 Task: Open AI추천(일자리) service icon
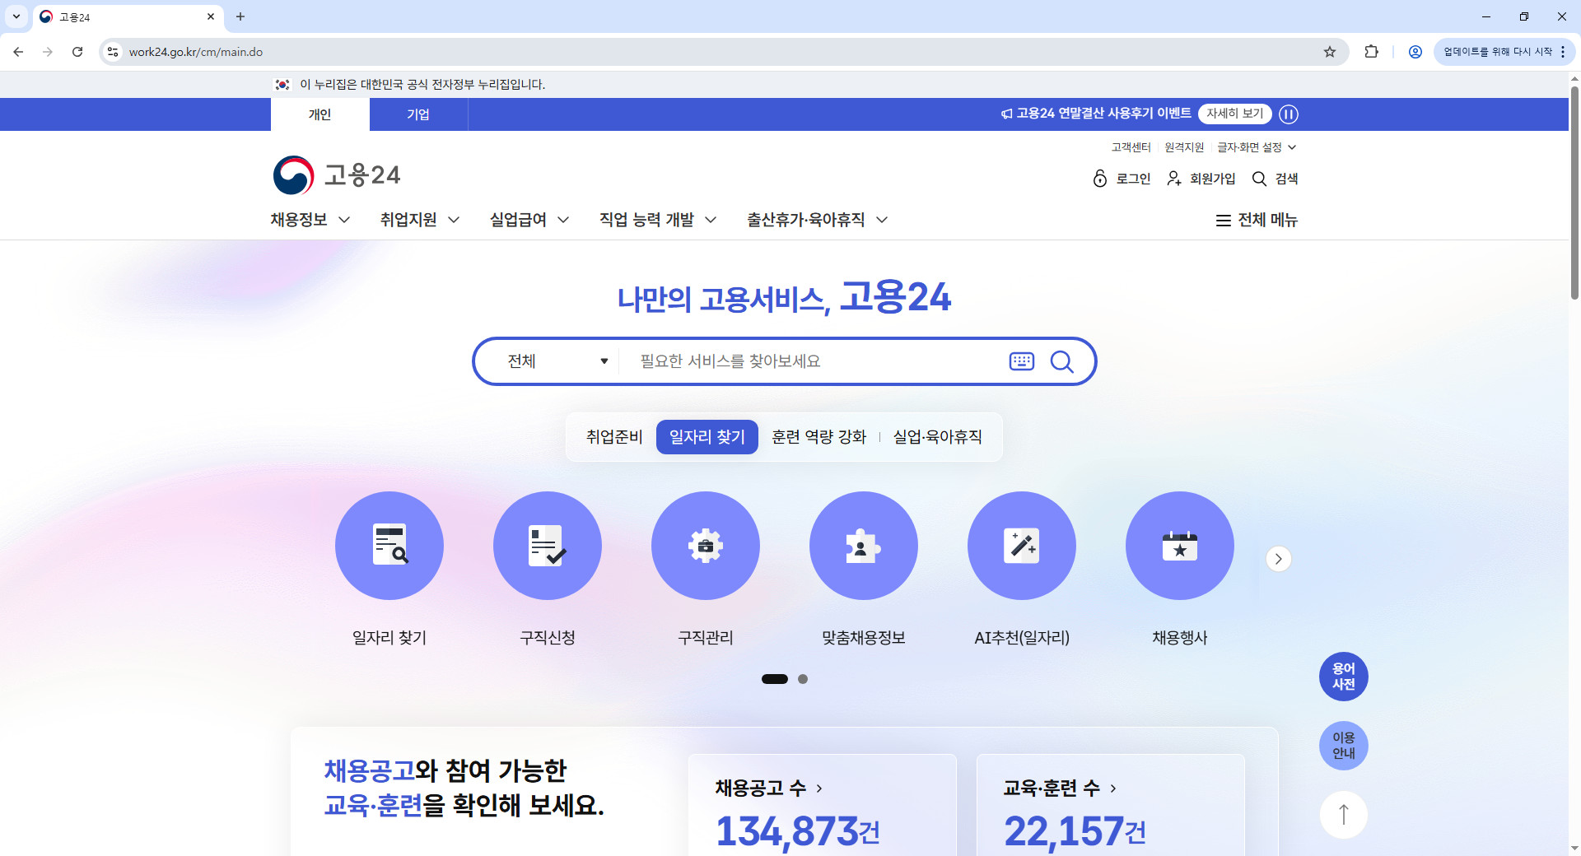click(x=1021, y=545)
